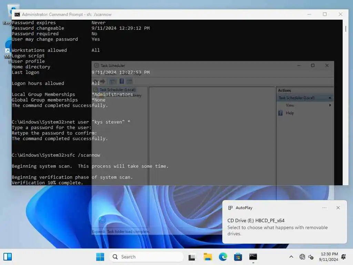Launch File Explorer from the taskbar
The width and height of the screenshot is (353, 265).
(208, 257)
